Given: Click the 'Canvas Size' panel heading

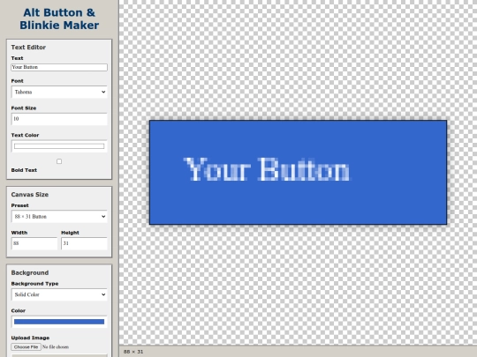Looking at the screenshot, I should click(x=29, y=194).
